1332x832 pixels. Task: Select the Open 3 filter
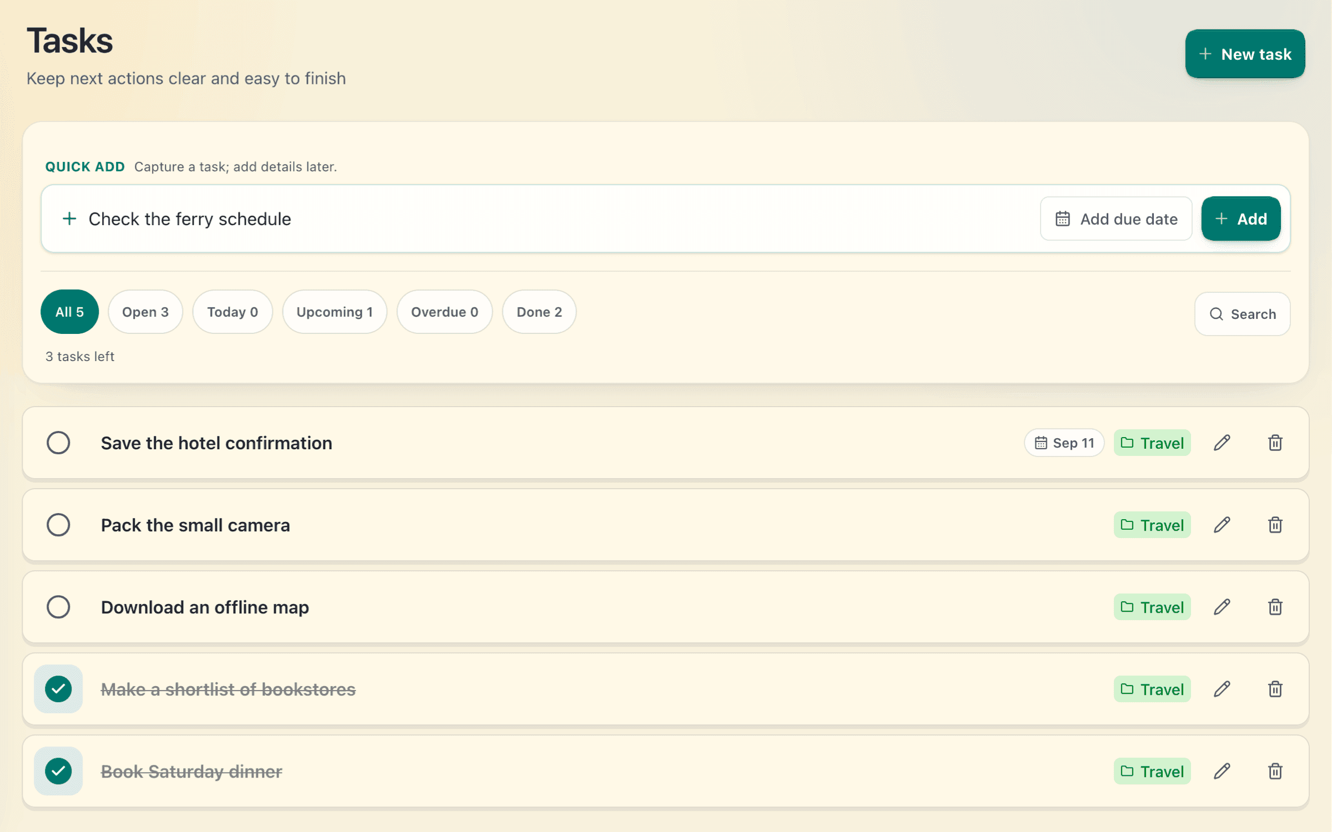click(145, 312)
